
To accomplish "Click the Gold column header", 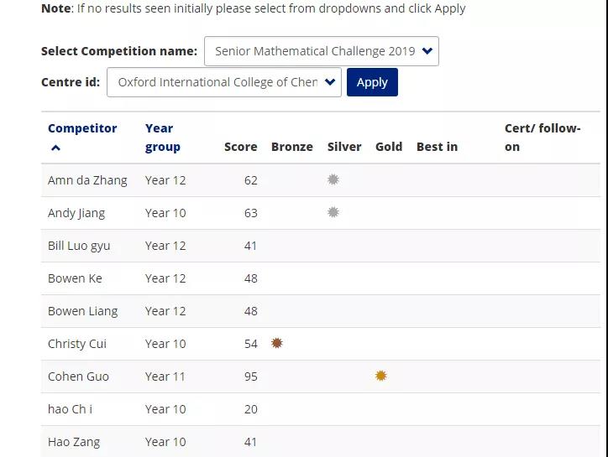I will (389, 147).
